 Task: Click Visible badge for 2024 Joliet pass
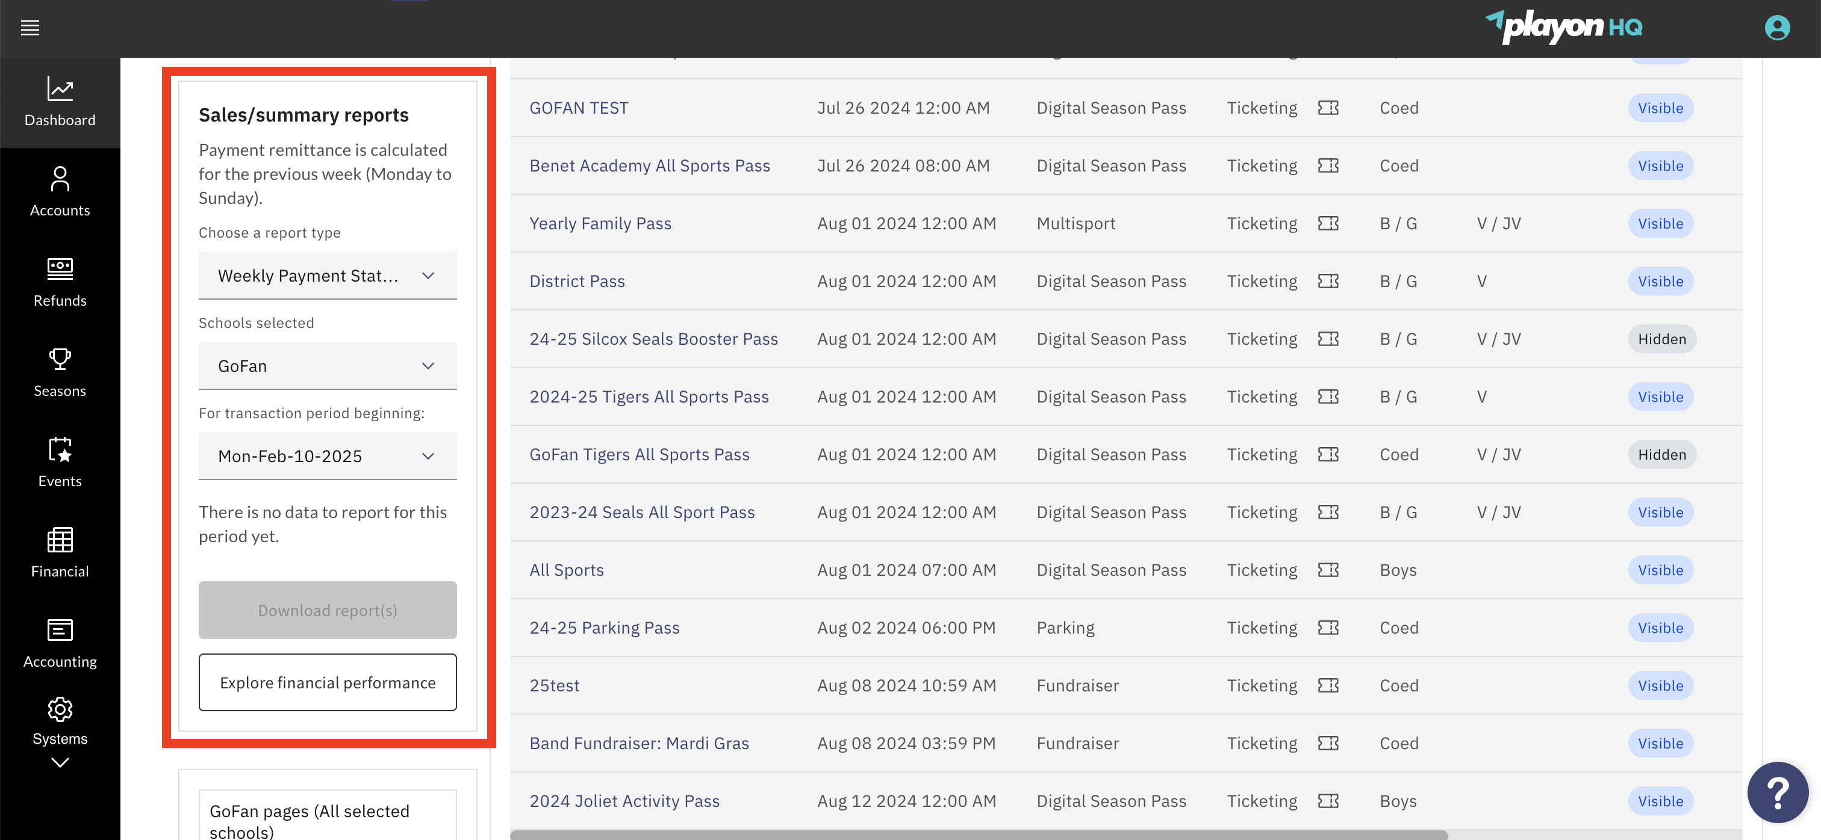pyautogui.click(x=1661, y=801)
